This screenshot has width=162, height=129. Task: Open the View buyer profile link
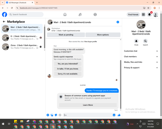tap(90, 42)
